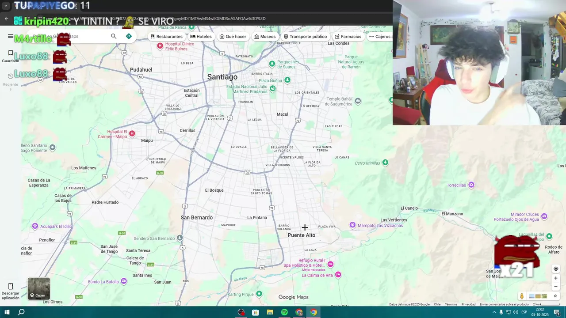Click Hospital El Carmen - Maipú marker
This screenshot has height=318, width=566.
(x=132, y=133)
